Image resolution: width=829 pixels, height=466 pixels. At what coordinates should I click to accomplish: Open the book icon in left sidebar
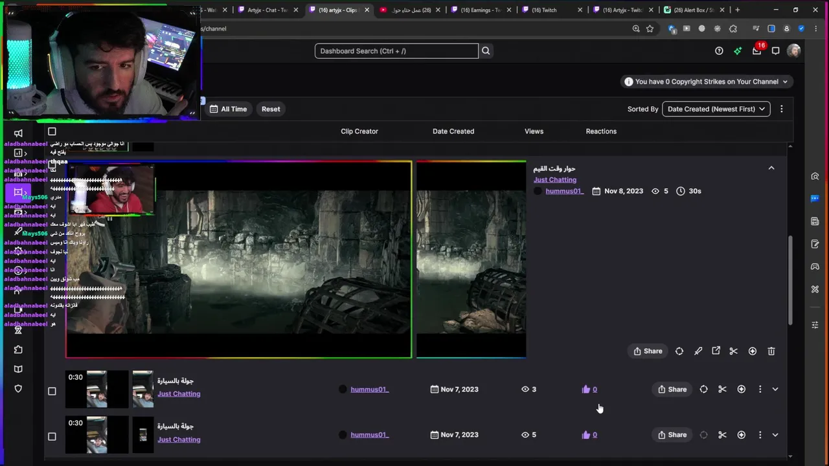point(18,369)
